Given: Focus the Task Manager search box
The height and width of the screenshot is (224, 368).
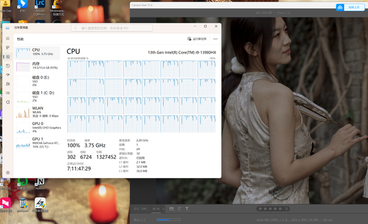Looking at the screenshot, I should [112, 28].
